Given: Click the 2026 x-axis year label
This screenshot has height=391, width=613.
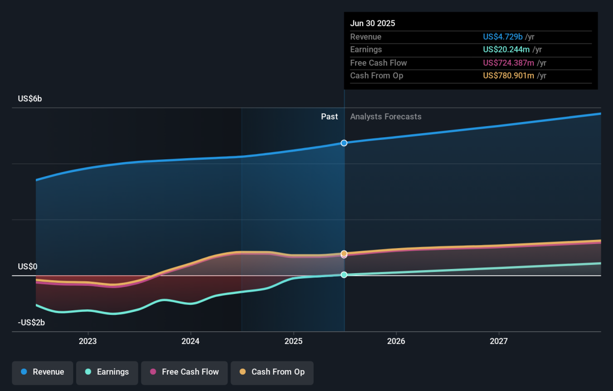Looking at the screenshot, I should click(x=396, y=340).
